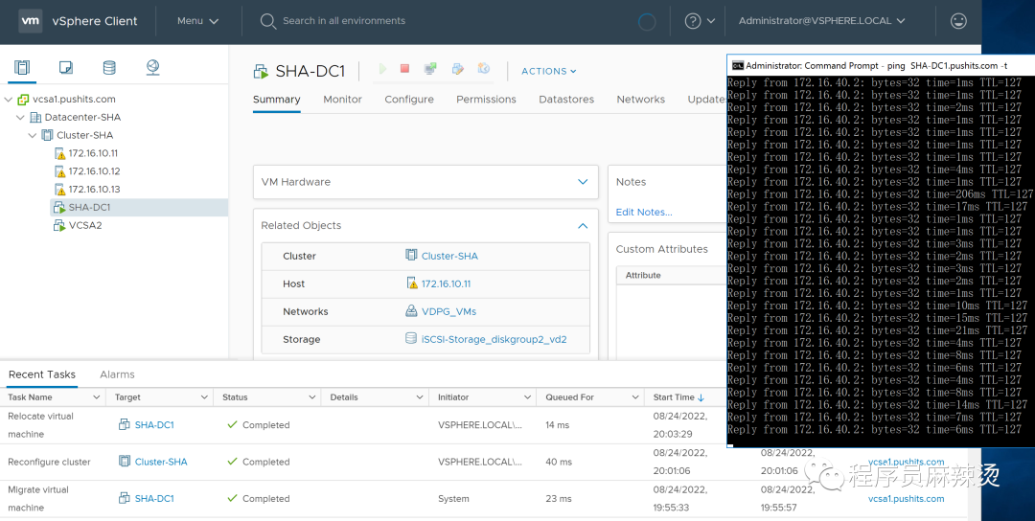Select host 172.16.10.12 in tree

click(94, 171)
